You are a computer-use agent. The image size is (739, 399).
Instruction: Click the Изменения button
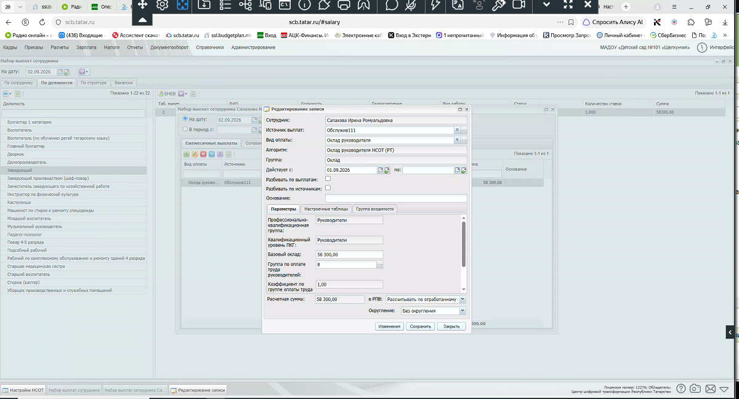389,326
